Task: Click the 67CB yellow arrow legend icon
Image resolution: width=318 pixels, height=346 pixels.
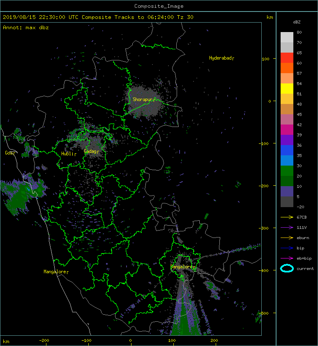Action: [287, 217]
